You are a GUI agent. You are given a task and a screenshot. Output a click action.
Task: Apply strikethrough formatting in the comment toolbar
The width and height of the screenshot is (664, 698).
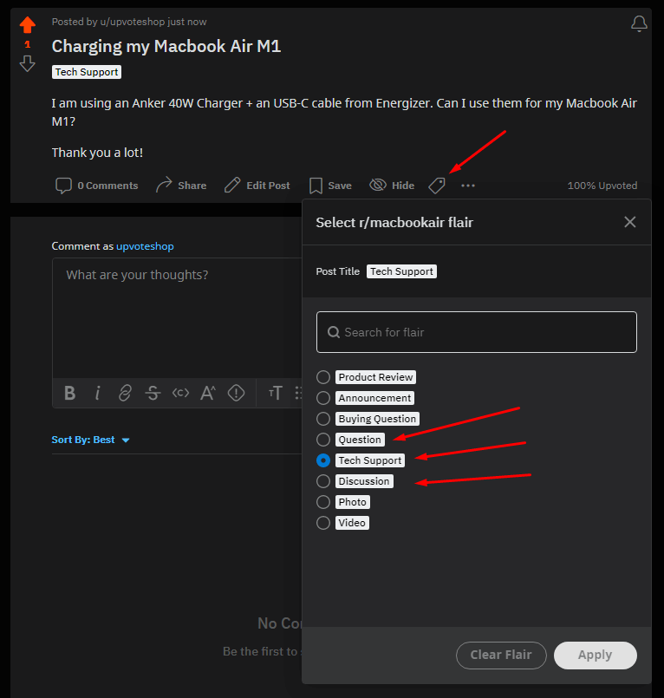tap(153, 393)
